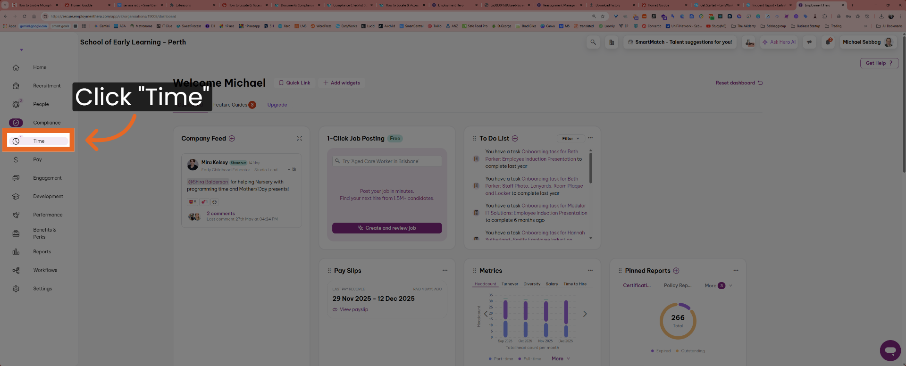The width and height of the screenshot is (906, 366).
Task: Click the job search input field
Action: [387, 161]
